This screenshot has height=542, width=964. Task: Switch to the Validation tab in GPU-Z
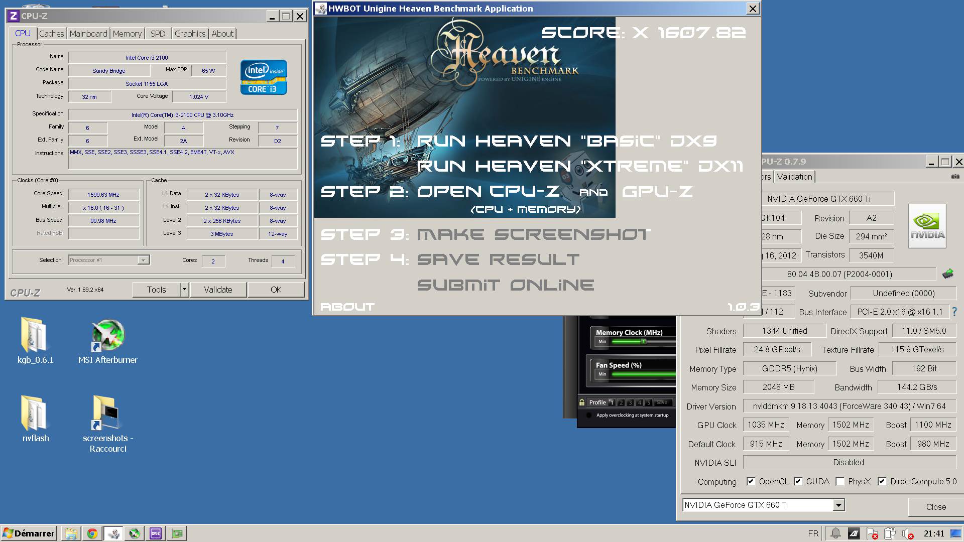(x=794, y=177)
